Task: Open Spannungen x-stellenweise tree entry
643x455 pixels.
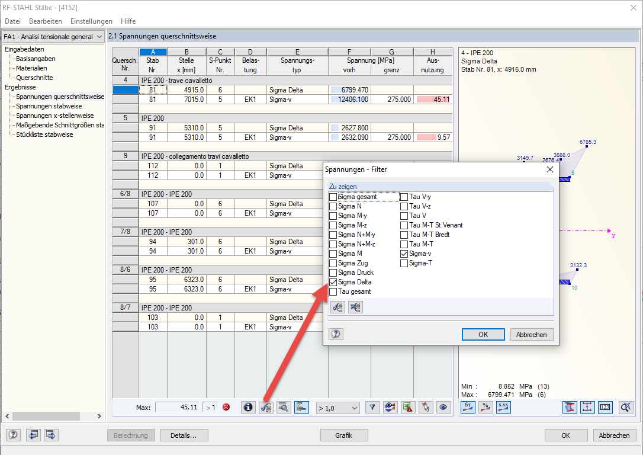Action: click(x=55, y=116)
